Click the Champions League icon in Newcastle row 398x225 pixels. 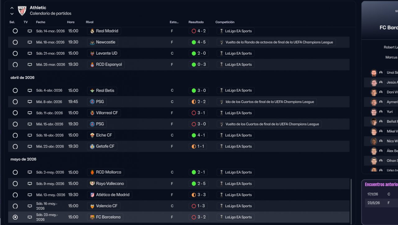coord(221,42)
